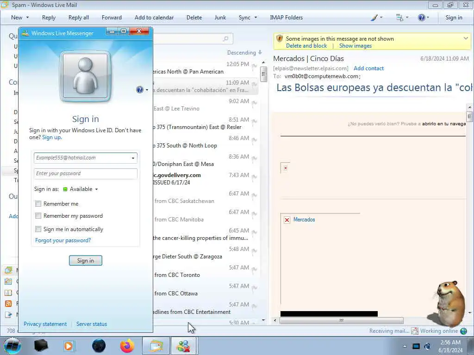
Task: Click the Messenger user avatar picture
Action: (85, 76)
